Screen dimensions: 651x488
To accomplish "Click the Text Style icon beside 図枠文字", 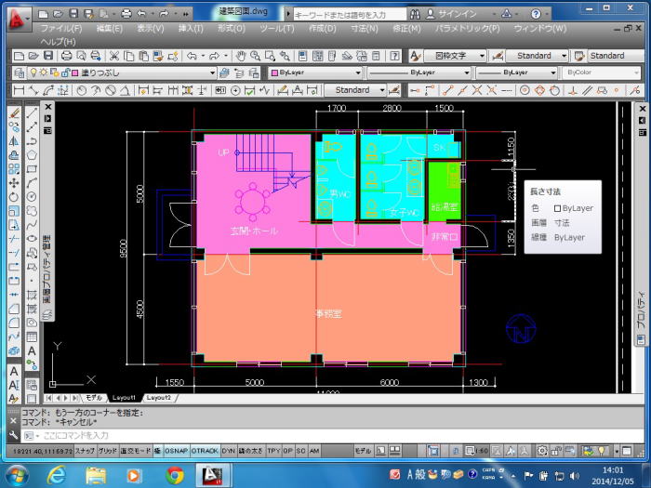I will pos(415,56).
